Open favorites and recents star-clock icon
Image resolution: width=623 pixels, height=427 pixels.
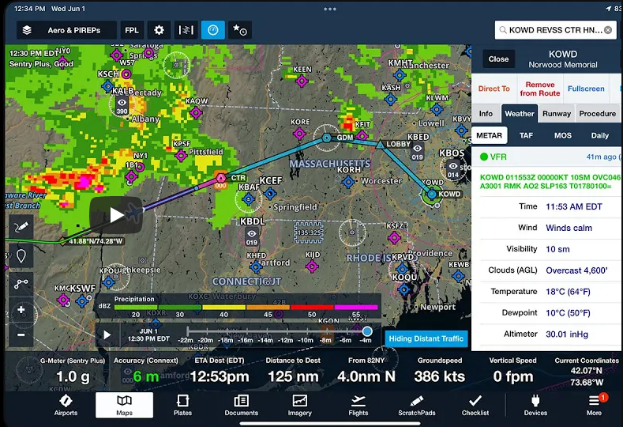239,30
